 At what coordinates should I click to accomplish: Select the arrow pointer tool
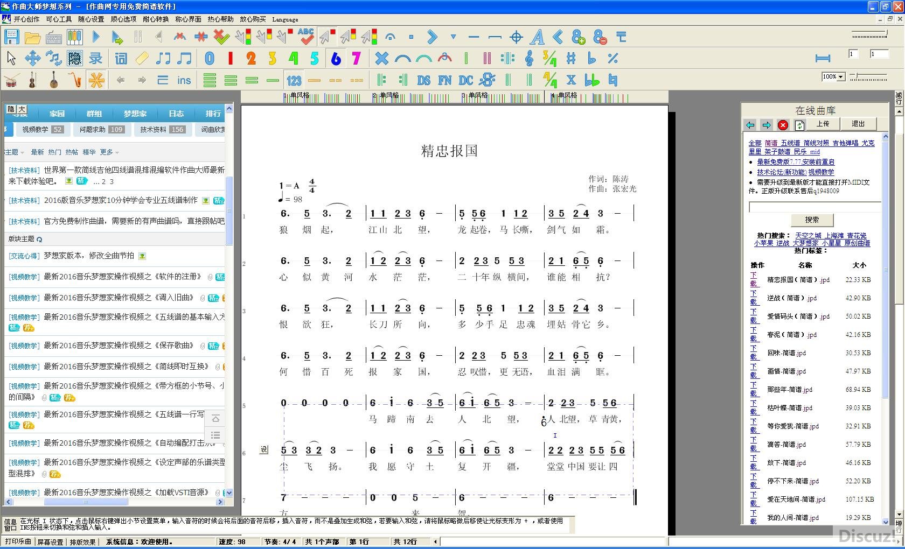11,58
